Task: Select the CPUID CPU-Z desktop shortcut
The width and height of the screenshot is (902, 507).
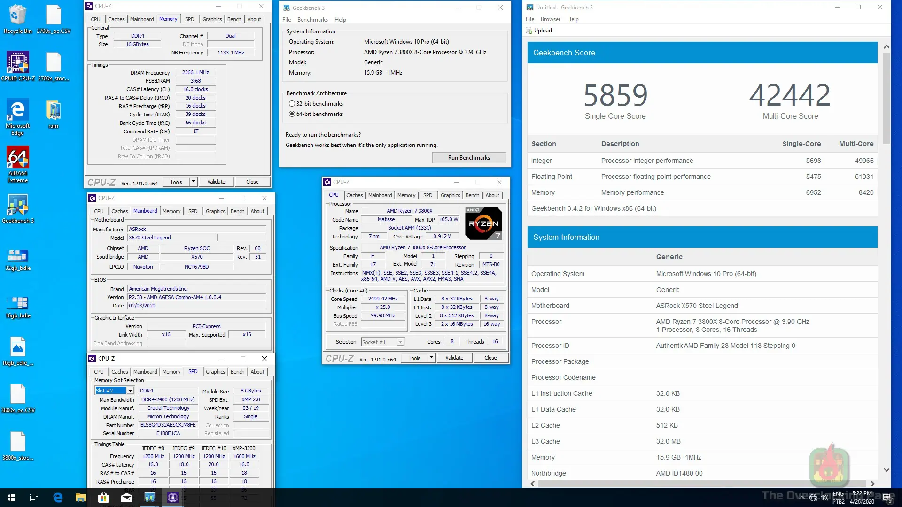Action: pos(18,66)
